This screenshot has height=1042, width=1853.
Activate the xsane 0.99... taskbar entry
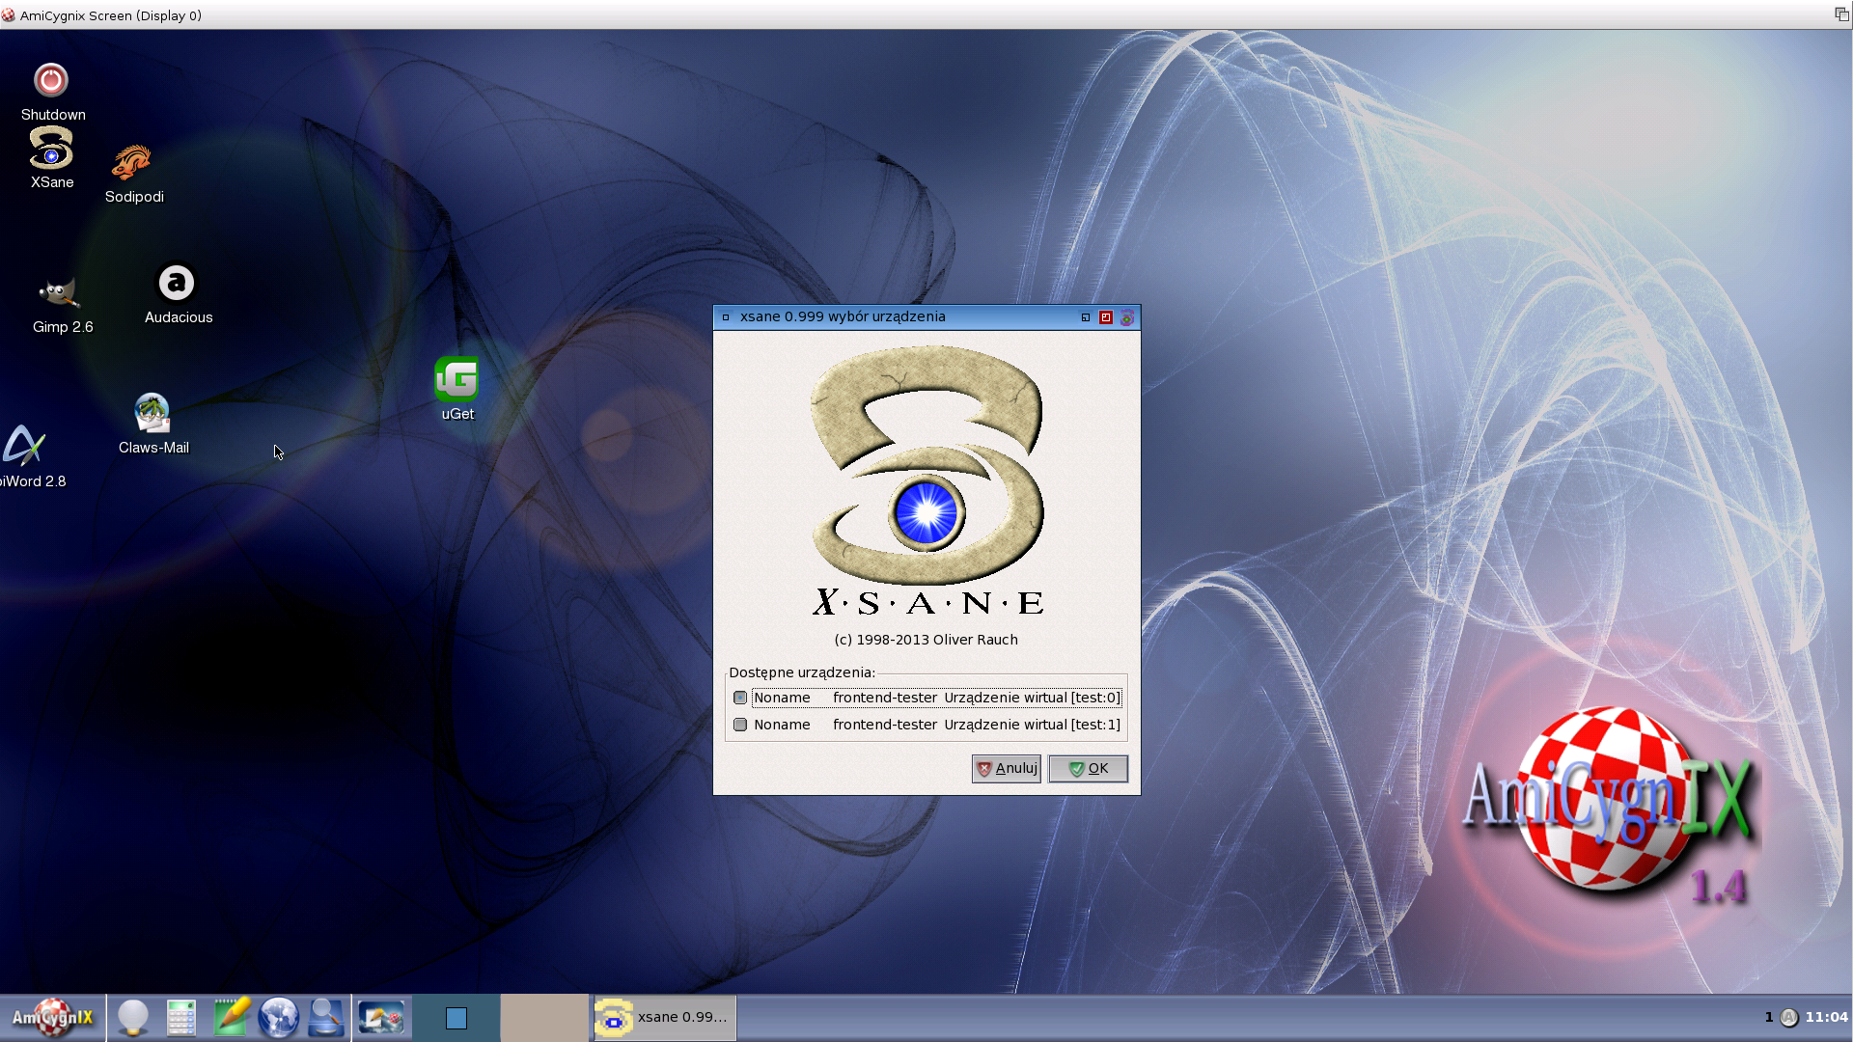coord(664,1018)
